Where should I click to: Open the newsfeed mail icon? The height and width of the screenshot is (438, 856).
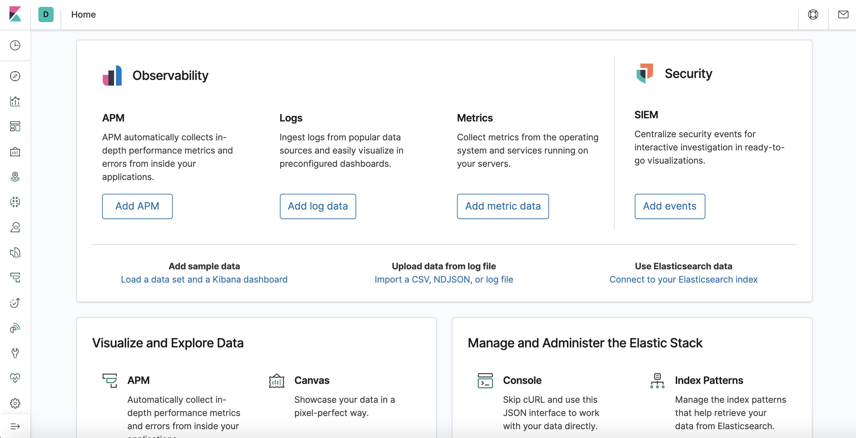tap(843, 14)
